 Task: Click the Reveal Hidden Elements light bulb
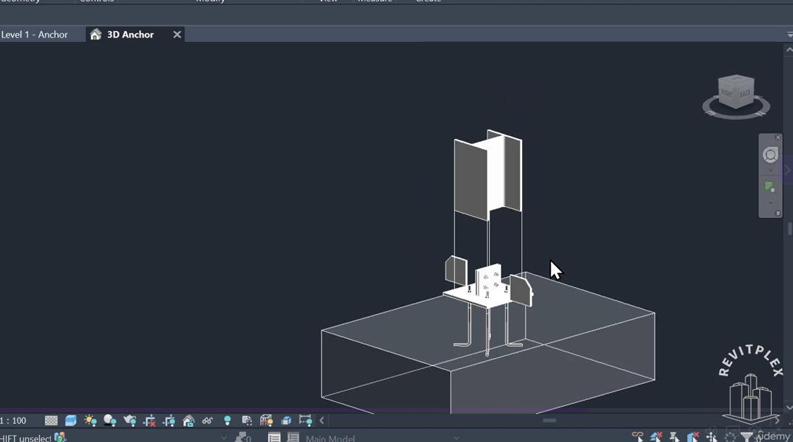pyautogui.click(x=227, y=420)
